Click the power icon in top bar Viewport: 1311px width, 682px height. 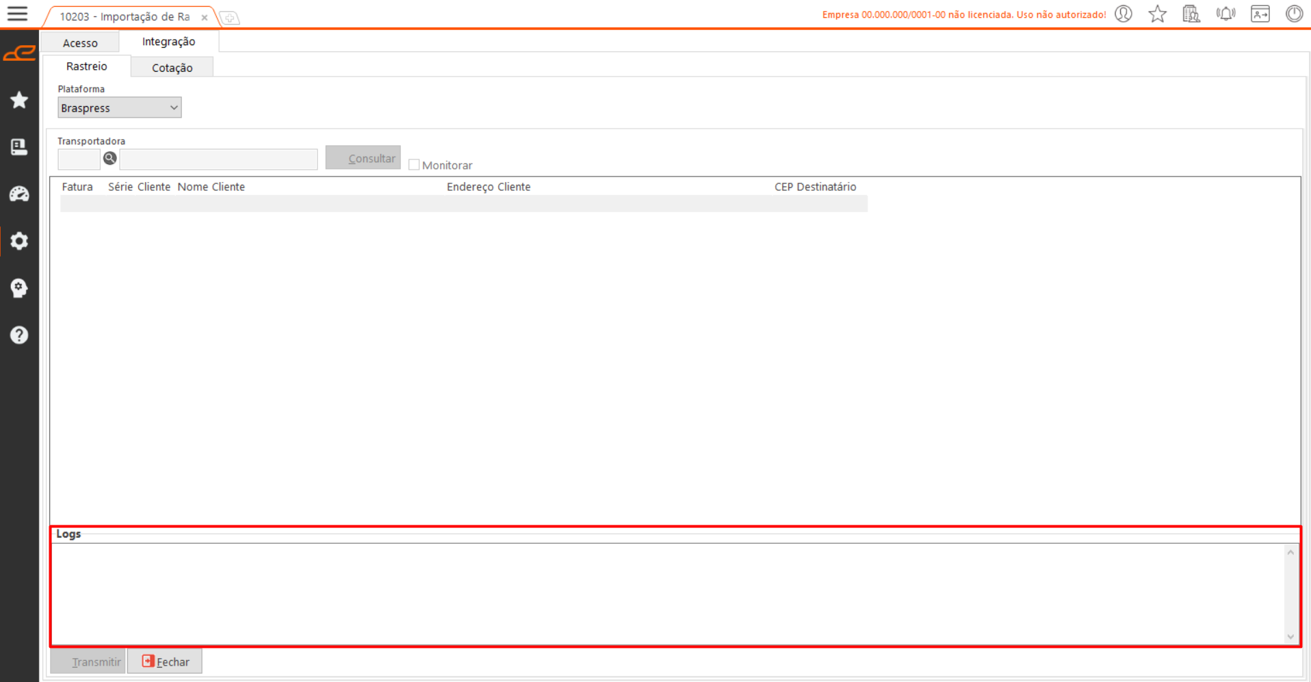(1293, 14)
